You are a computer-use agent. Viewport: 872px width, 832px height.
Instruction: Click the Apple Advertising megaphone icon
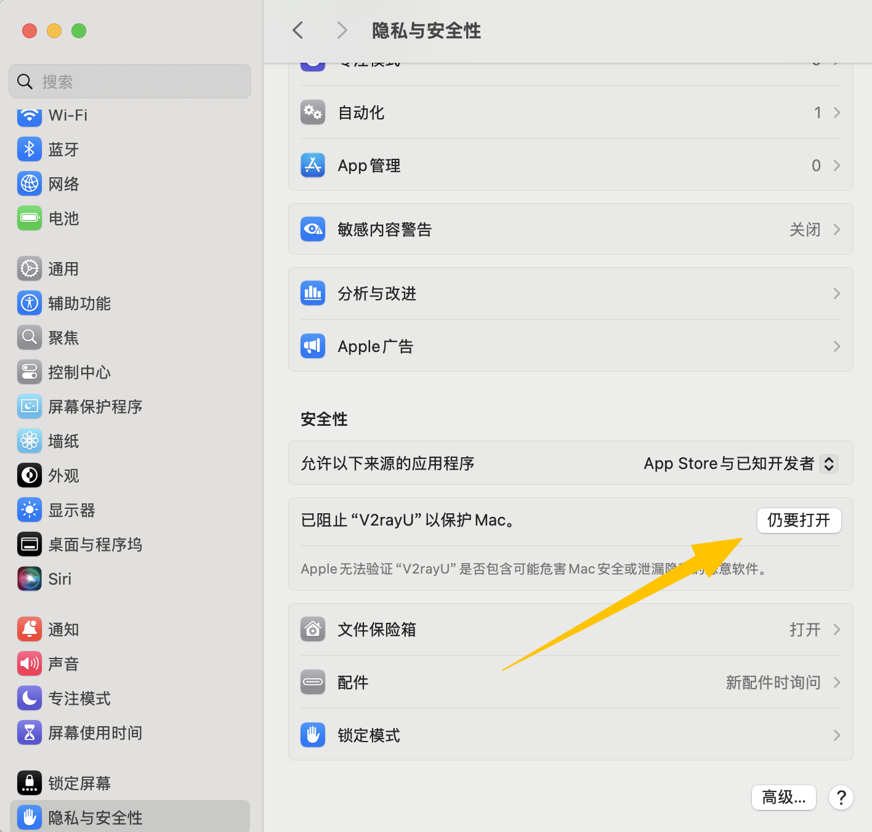313,346
